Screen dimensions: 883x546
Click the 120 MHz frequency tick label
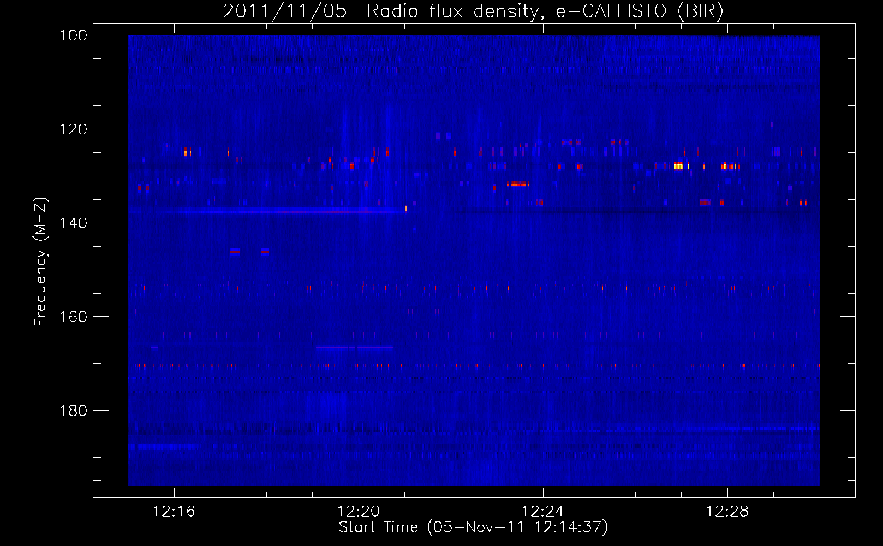point(74,129)
